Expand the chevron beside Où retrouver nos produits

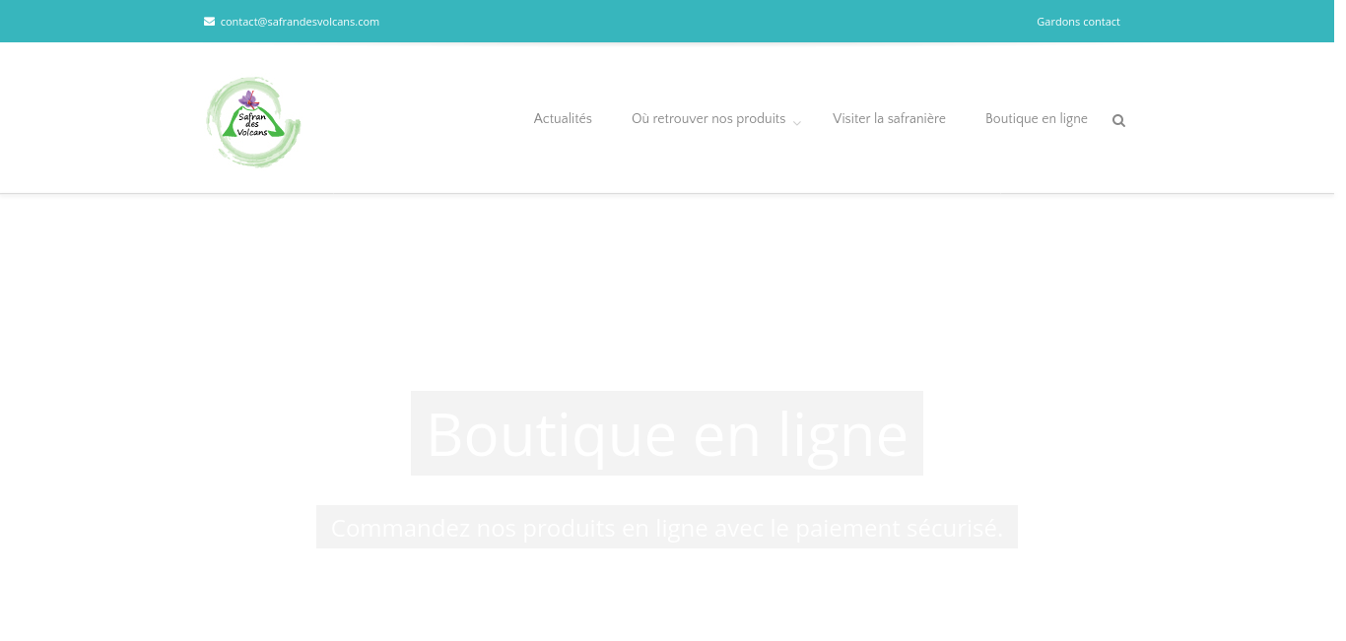(797, 123)
